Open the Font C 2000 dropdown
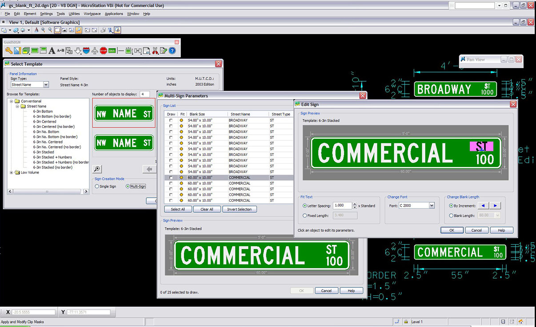Viewport: 536px width, 327px height. [x=432, y=206]
